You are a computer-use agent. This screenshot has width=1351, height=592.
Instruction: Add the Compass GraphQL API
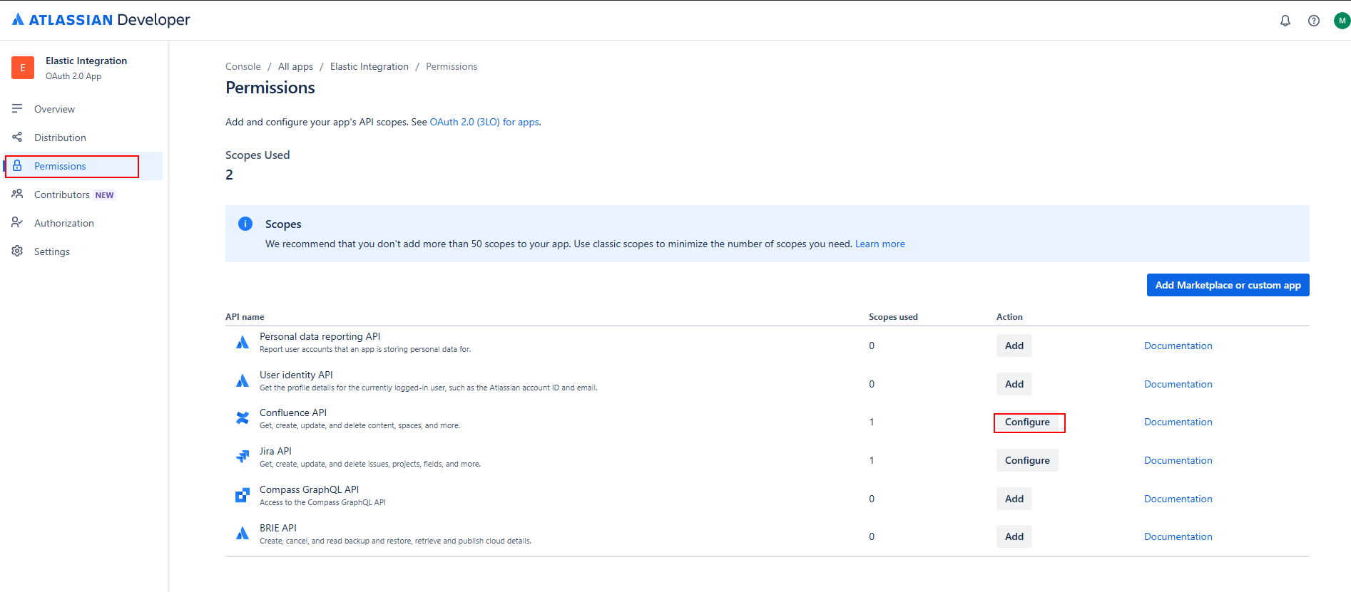[x=1014, y=499]
